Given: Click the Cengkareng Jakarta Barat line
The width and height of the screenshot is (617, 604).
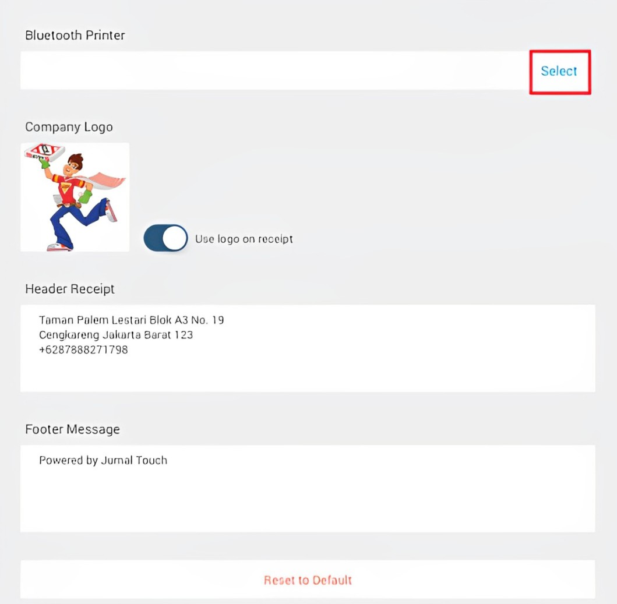Looking at the screenshot, I should tap(116, 335).
